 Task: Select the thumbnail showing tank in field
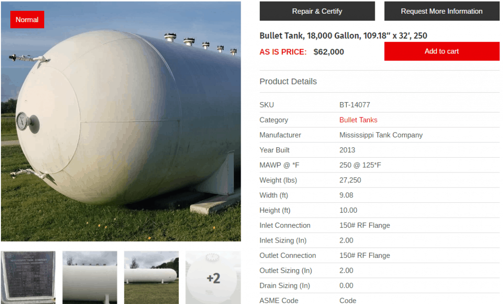point(151,277)
